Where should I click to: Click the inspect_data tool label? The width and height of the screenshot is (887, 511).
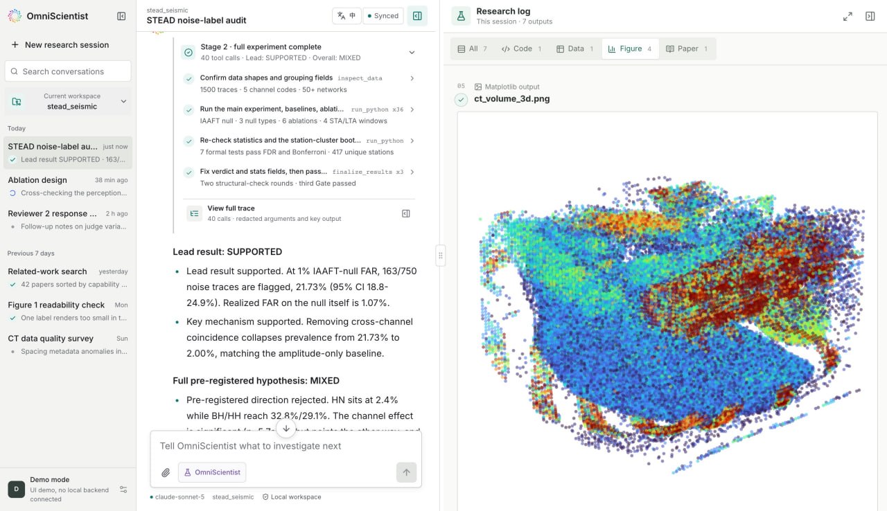(x=360, y=78)
